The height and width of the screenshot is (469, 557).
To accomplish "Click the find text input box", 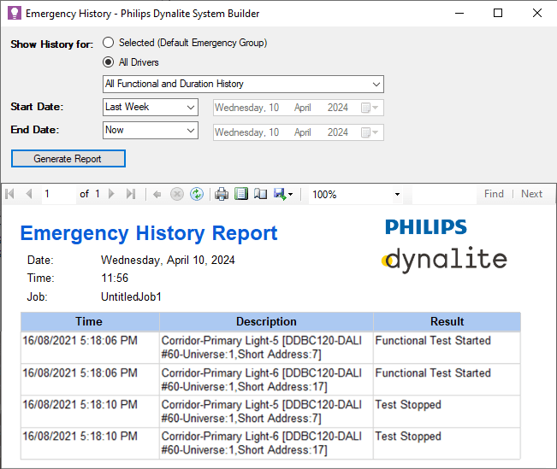I will tap(444, 194).
